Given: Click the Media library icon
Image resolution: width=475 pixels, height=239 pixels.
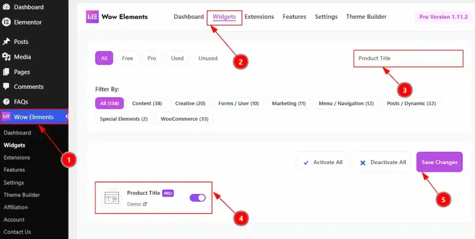Looking at the screenshot, I should (6, 57).
